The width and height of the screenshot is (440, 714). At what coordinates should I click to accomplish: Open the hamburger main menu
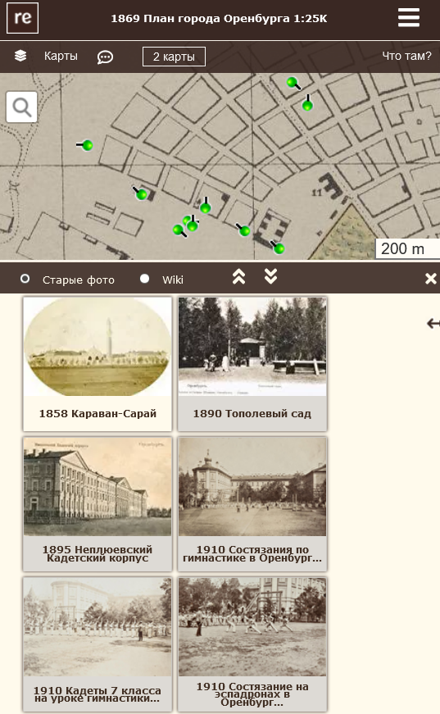(x=408, y=18)
